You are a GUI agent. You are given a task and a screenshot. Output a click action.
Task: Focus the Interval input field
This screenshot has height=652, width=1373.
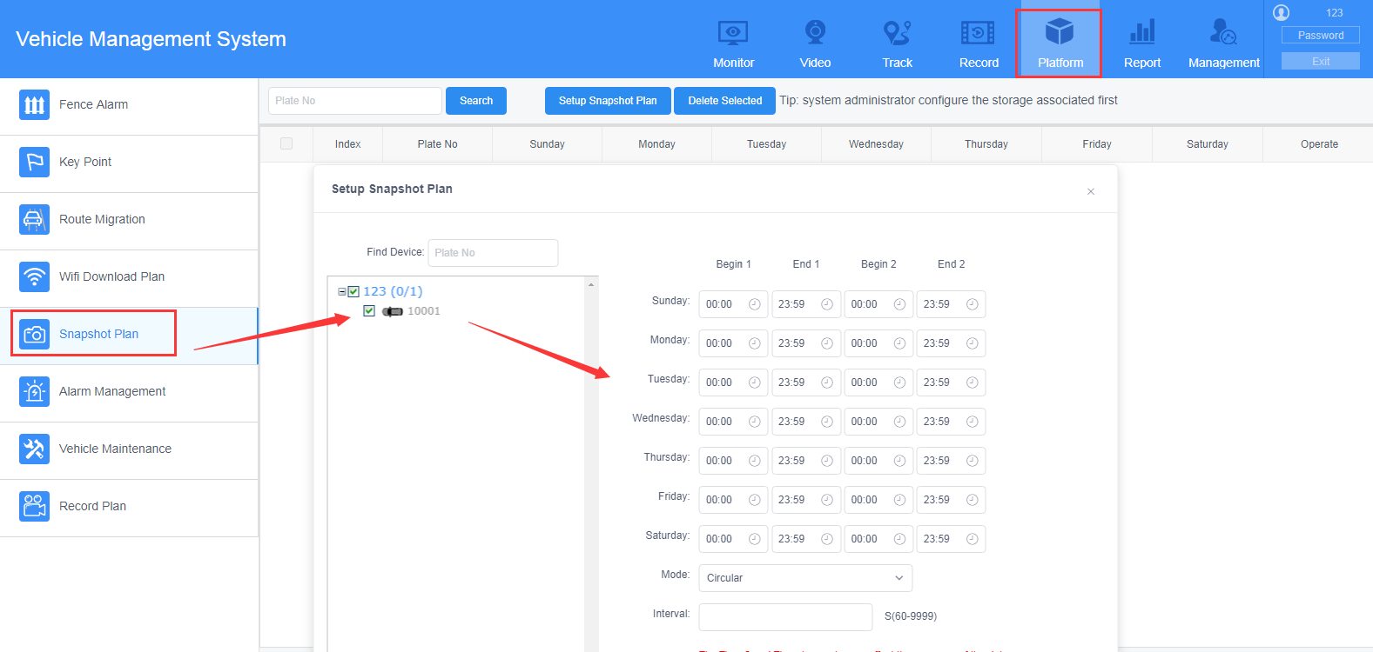785,617
